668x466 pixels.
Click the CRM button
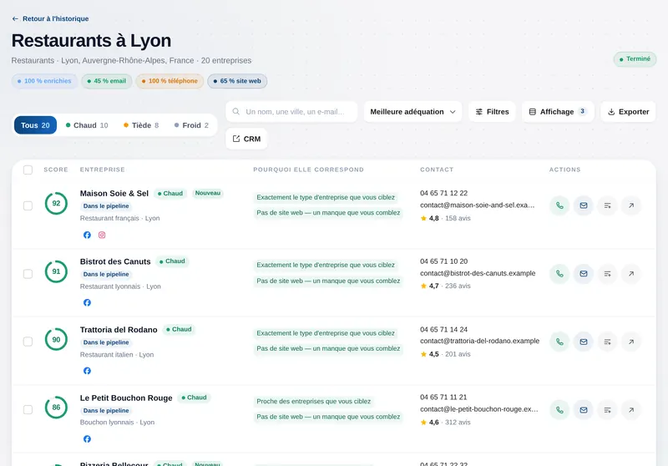[246, 139]
